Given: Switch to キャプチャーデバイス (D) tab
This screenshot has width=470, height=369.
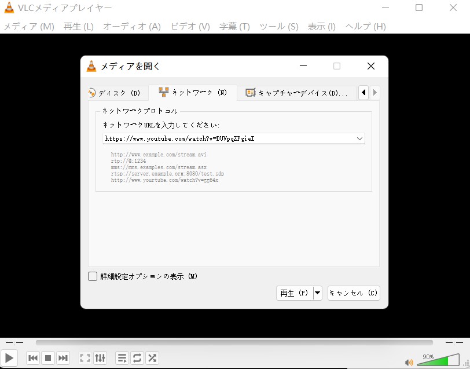Looking at the screenshot, I should tap(297, 93).
